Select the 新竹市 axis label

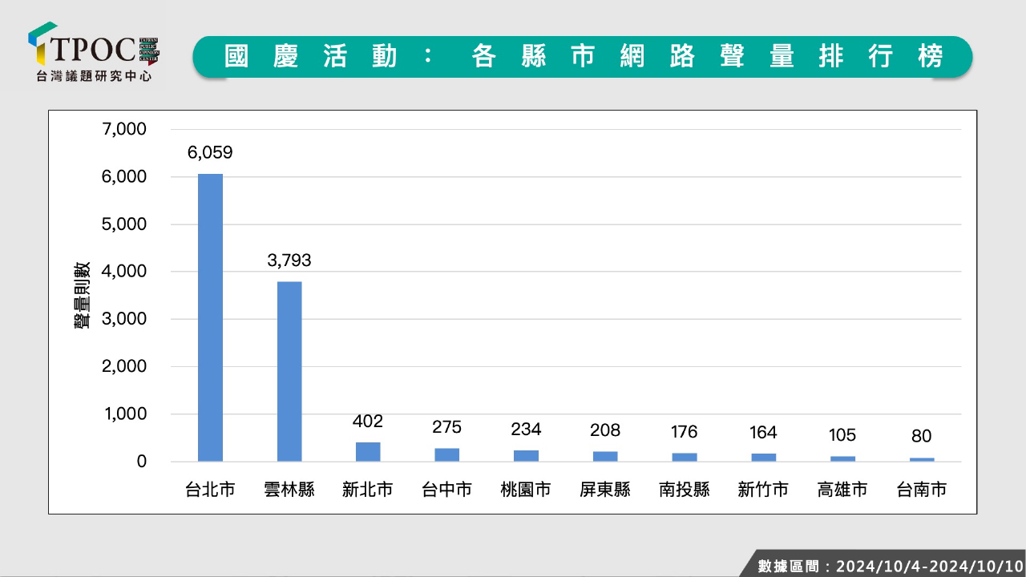point(763,490)
